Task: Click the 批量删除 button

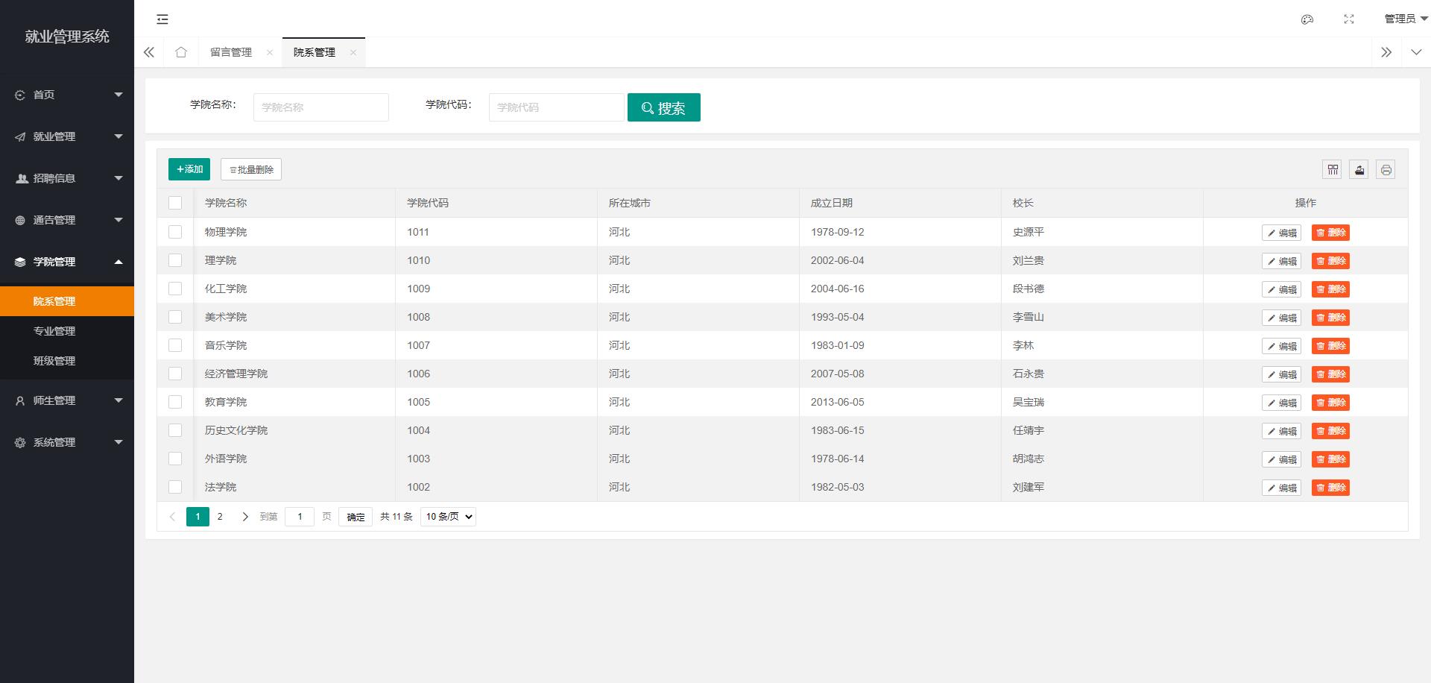Action: point(251,169)
